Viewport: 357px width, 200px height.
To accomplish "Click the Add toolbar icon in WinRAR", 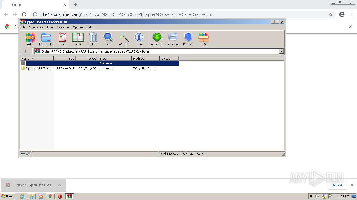I will pos(30,39).
